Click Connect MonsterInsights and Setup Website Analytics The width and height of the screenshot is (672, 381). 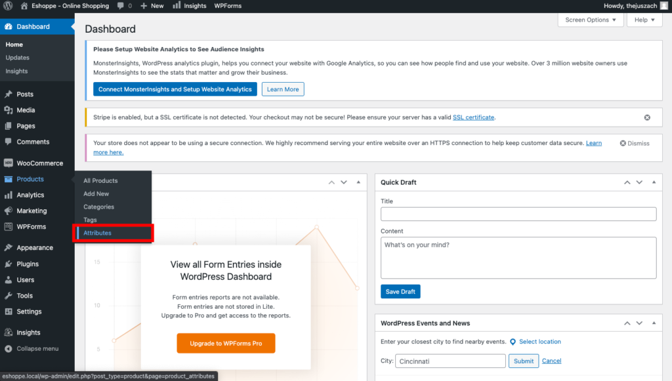tap(175, 89)
